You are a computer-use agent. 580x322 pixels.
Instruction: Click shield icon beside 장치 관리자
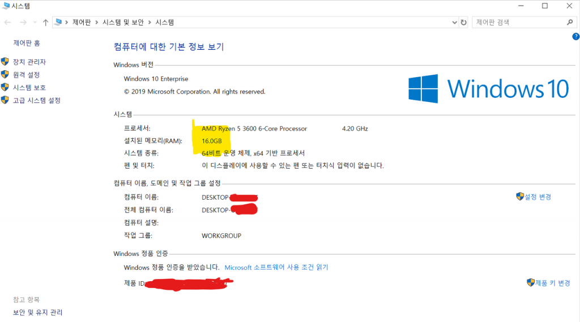[5, 61]
